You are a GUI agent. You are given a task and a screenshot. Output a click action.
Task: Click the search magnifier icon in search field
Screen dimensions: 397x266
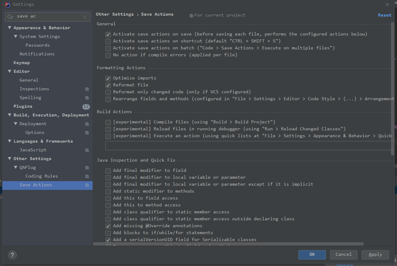10,17
